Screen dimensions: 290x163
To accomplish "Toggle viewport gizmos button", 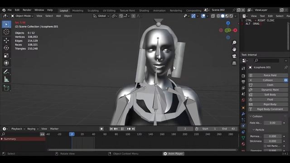I will tap(193, 16).
